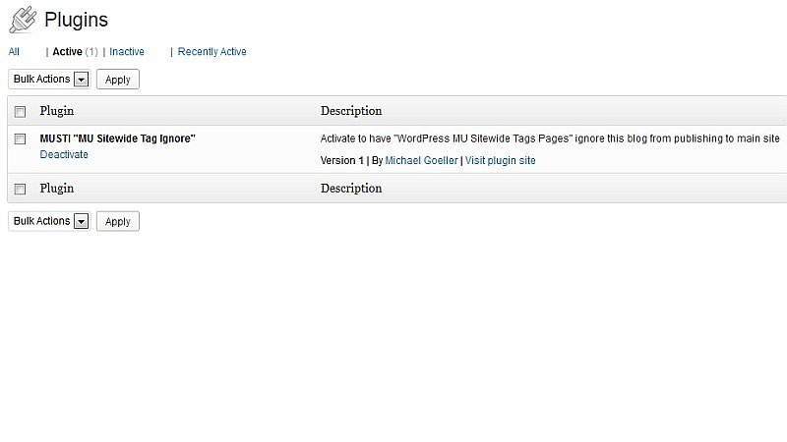Viewport: 787px width, 442px height.
Task: Open author Michael Goeller link
Action: (x=421, y=160)
